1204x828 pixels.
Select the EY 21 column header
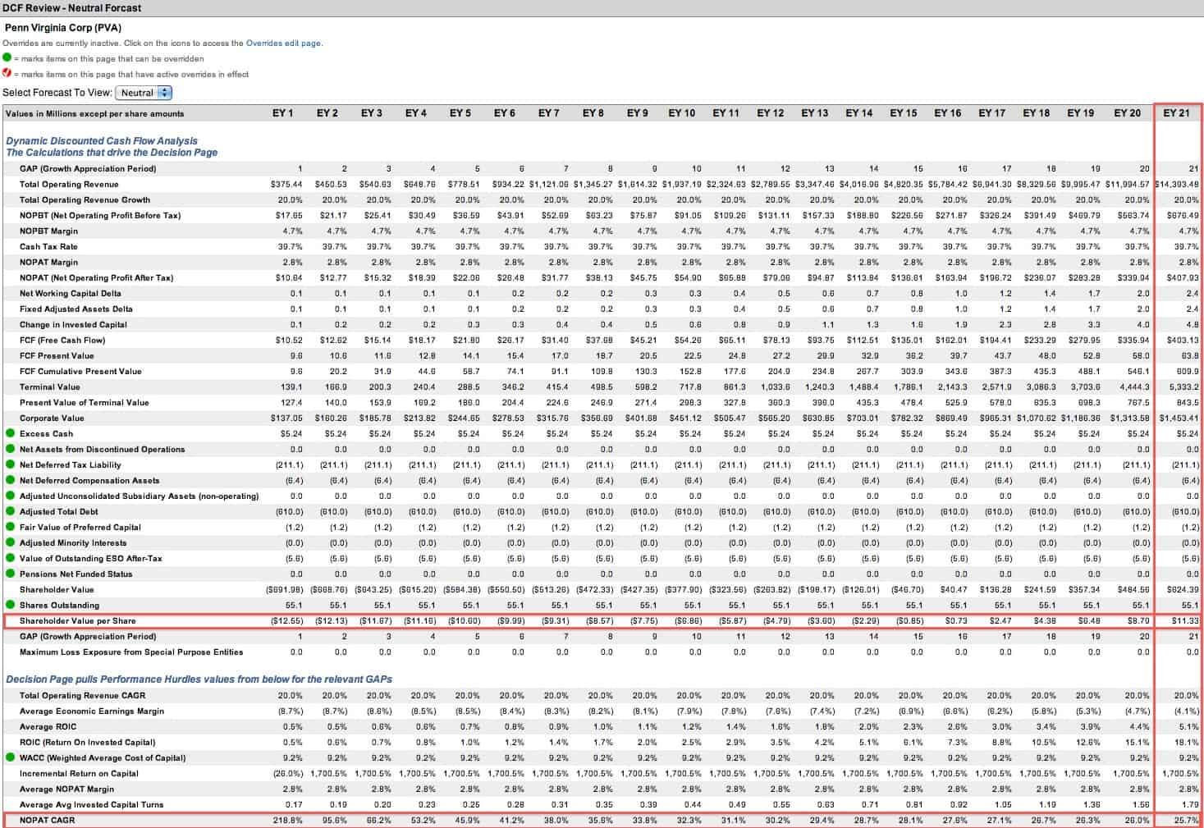coord(1176,113)
